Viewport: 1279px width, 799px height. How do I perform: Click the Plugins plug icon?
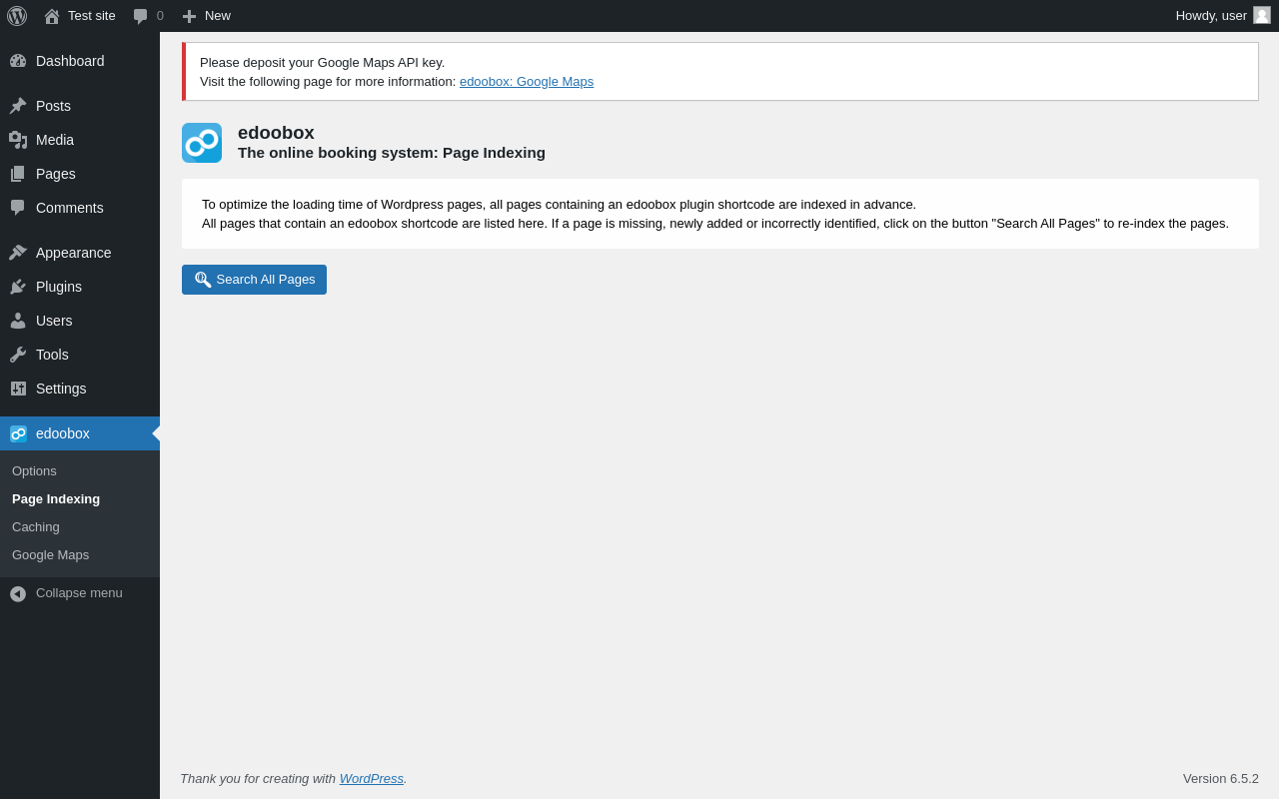click(18, 287)
